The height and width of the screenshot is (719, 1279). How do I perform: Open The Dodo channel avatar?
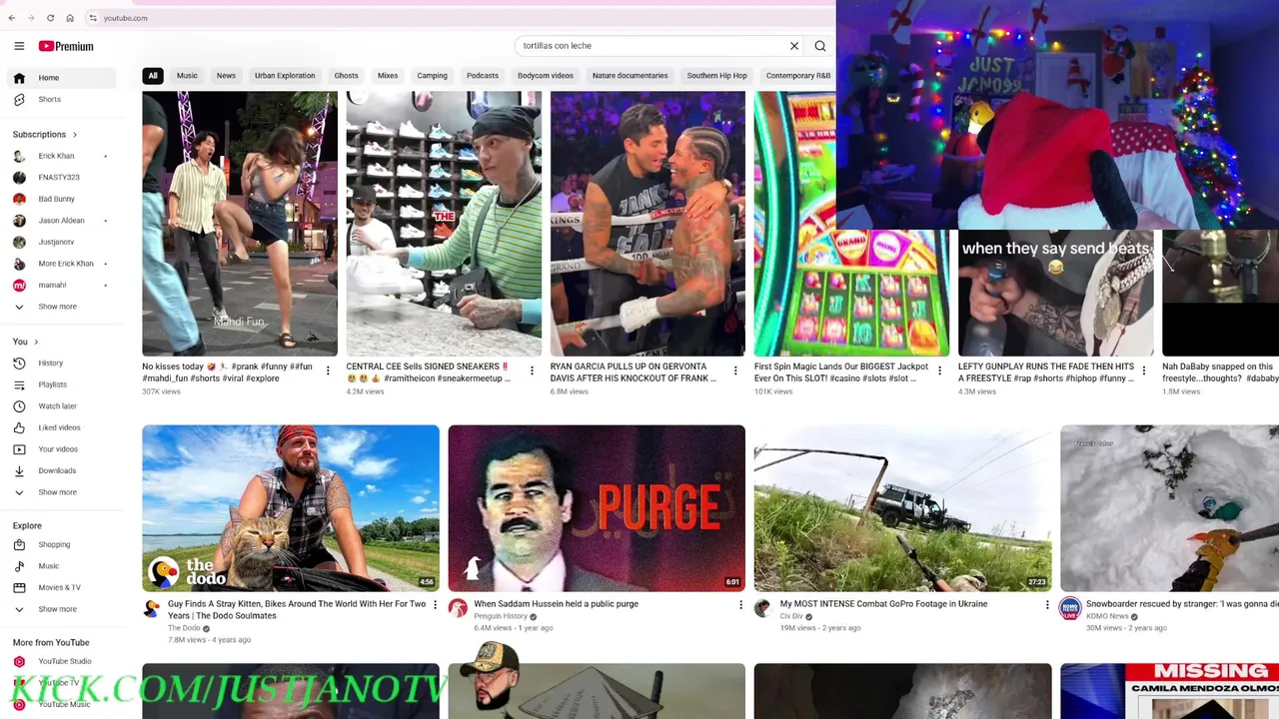coord(152,608)
